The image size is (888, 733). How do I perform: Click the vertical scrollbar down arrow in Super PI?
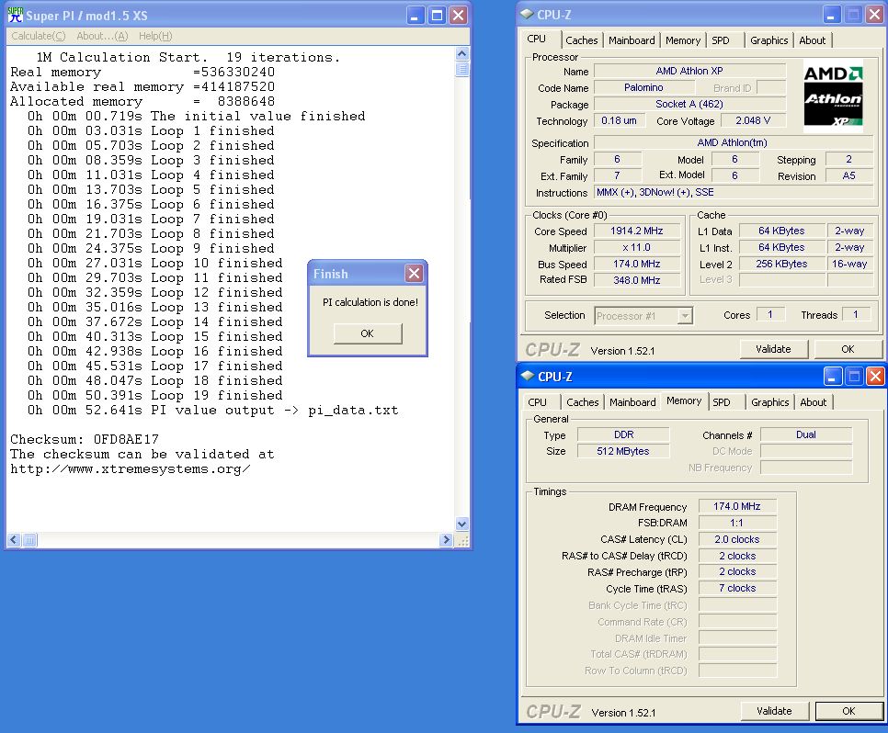pyautogui.click(x=462, y=524)
